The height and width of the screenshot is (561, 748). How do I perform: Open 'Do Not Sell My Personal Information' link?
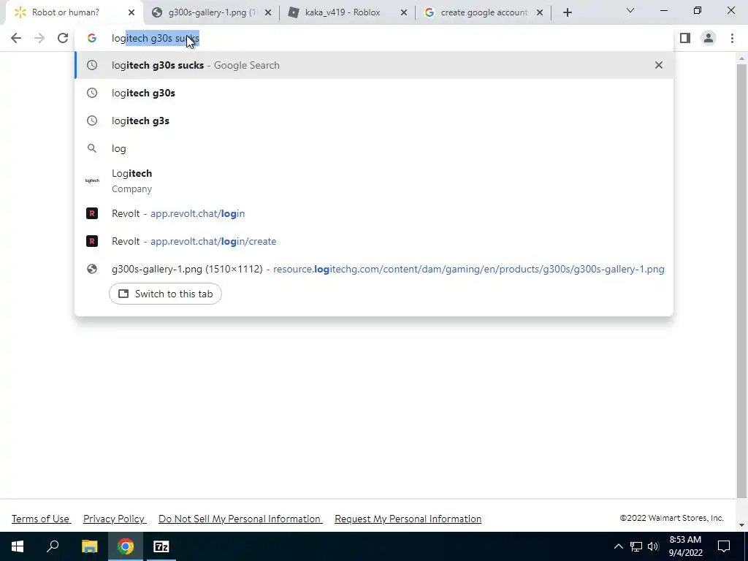240,519
